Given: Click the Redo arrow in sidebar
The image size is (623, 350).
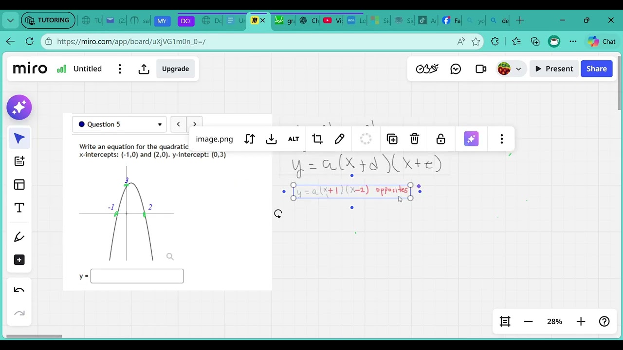Looking at the screenshot, I should click(x=19, y=314).
